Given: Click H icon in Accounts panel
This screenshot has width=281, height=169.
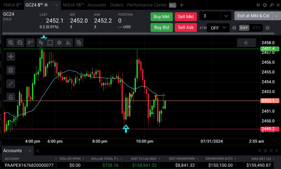Looking at the screenshot, I should click(x=259, y=151).
